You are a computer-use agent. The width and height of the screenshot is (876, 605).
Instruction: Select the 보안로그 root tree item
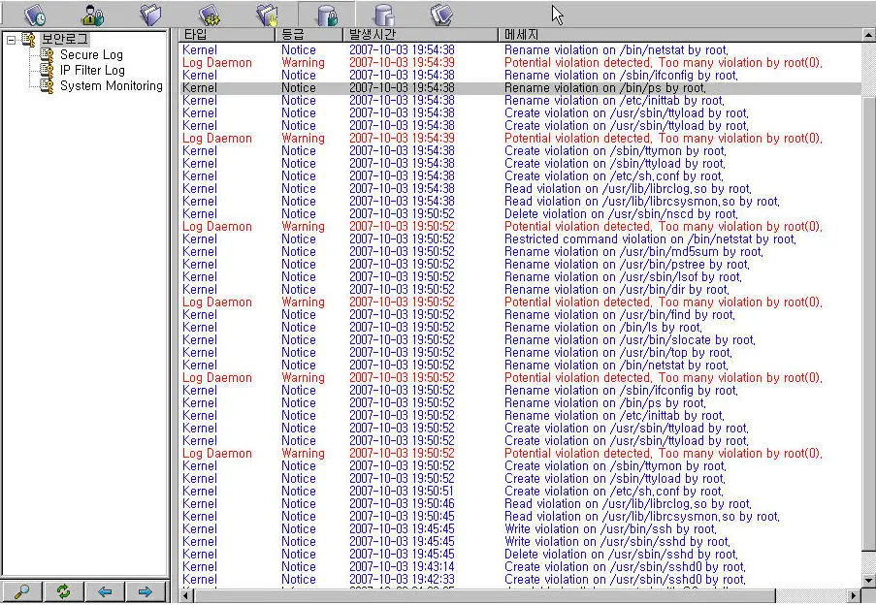pyautogui.click(x=64, y=40)
